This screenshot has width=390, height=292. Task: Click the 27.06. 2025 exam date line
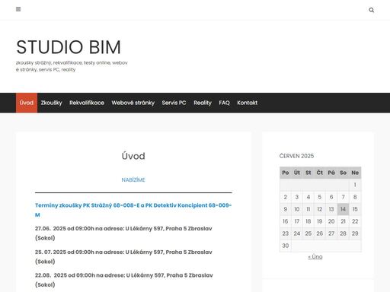tap(123, 233)
